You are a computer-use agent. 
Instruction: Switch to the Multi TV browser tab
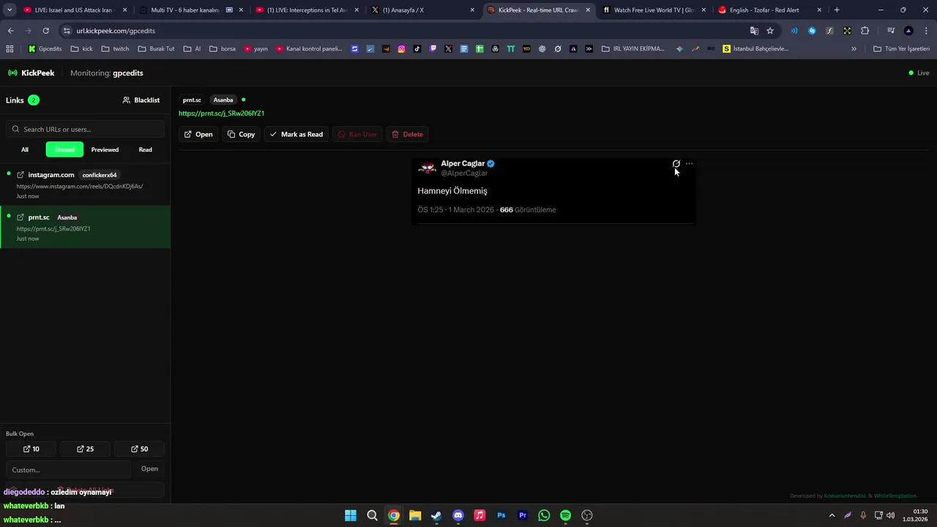point(190,10)
